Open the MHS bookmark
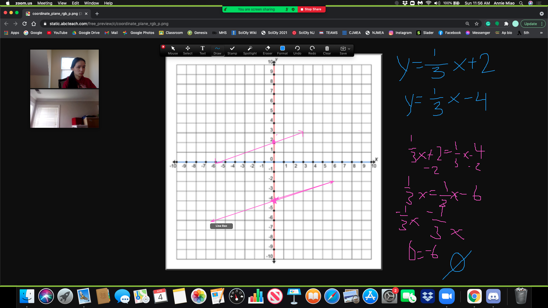 tap(219, 33)
